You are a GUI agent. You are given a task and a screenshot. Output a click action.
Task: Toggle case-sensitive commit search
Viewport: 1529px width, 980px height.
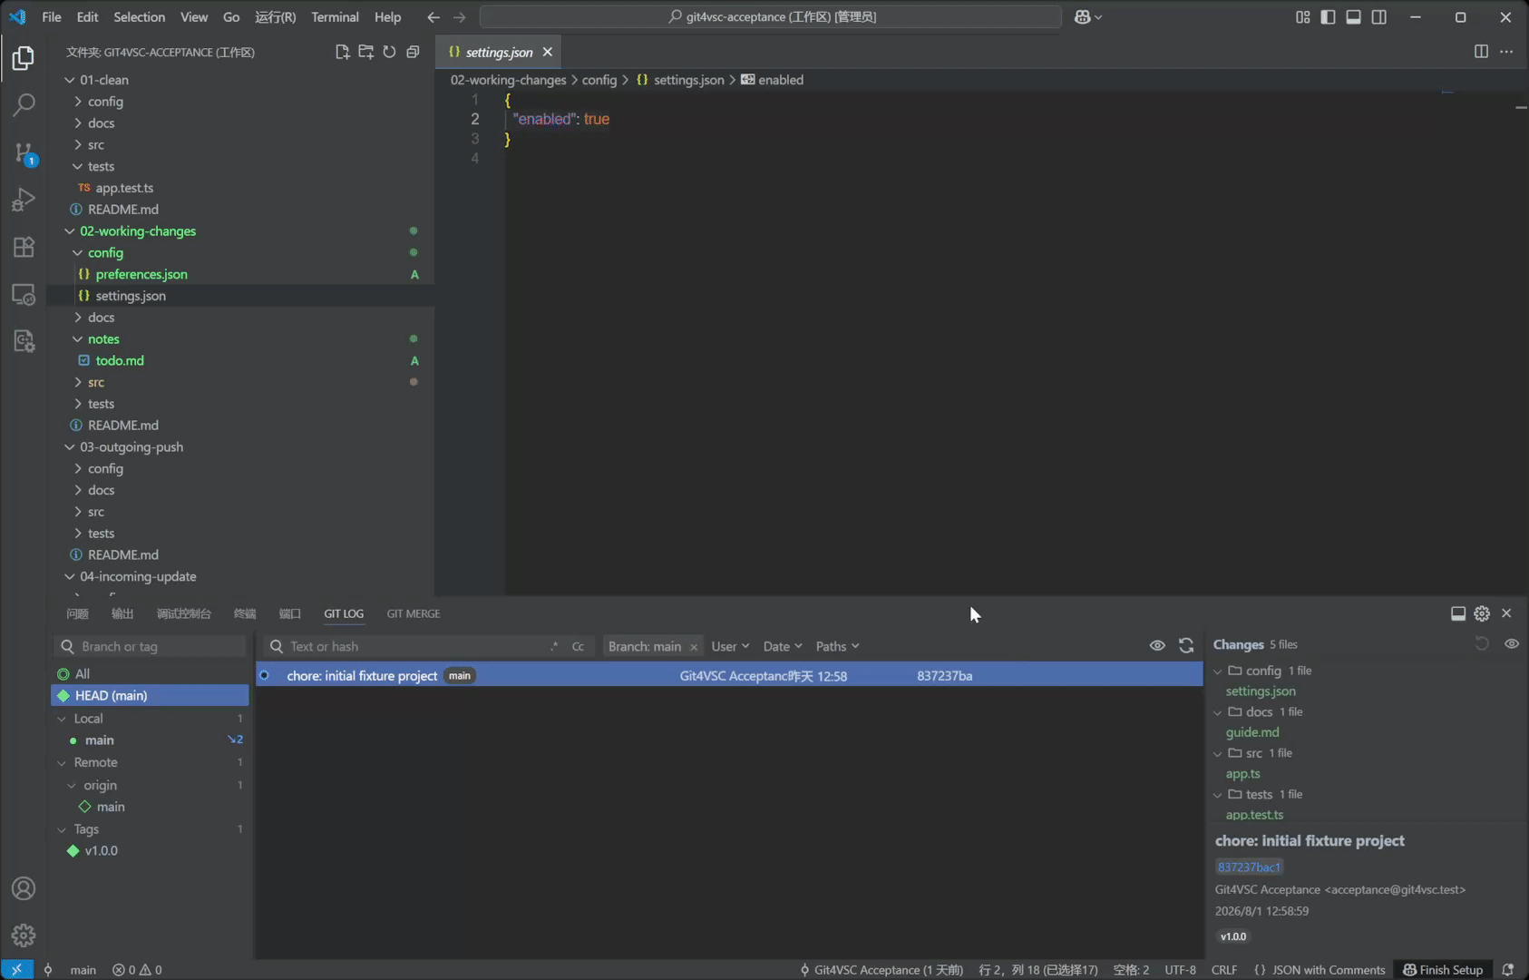click(x=578, y=646)
